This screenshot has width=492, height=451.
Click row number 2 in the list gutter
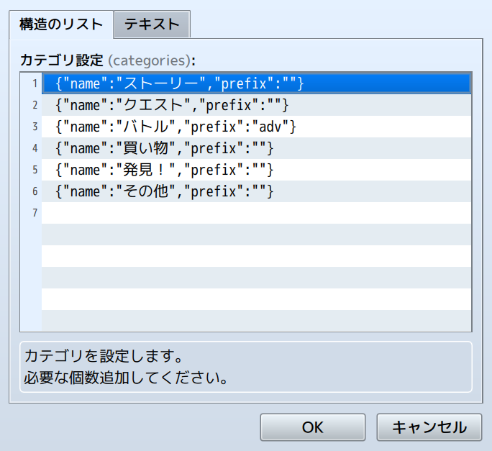[x=33, y=106]
